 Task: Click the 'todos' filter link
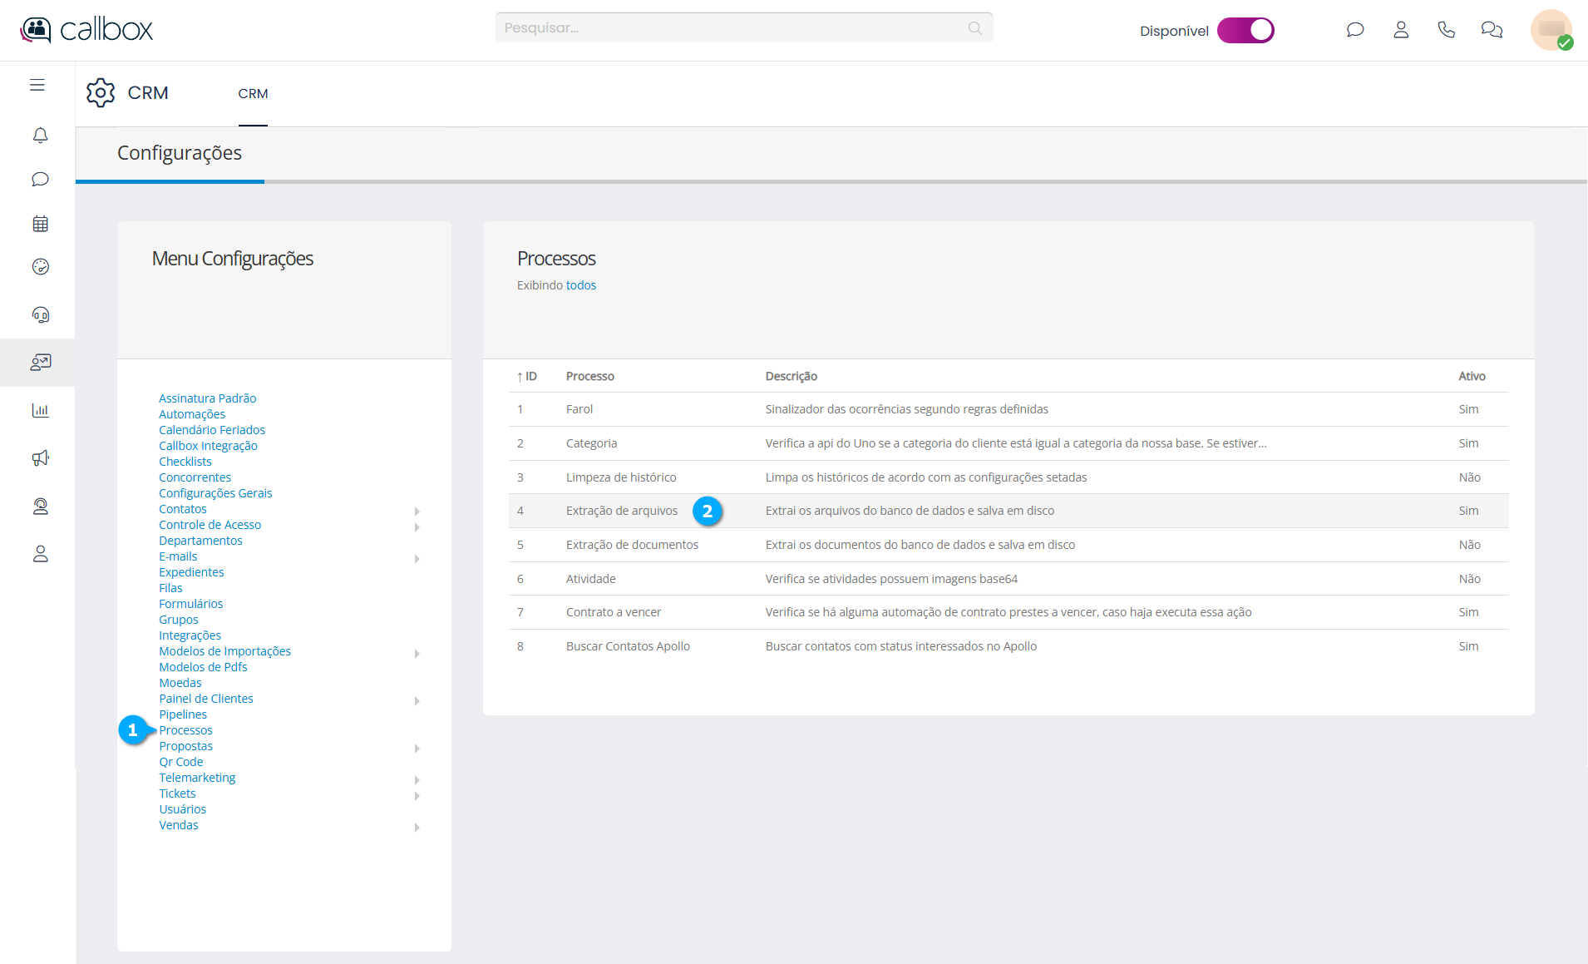(x=580, y=285)
